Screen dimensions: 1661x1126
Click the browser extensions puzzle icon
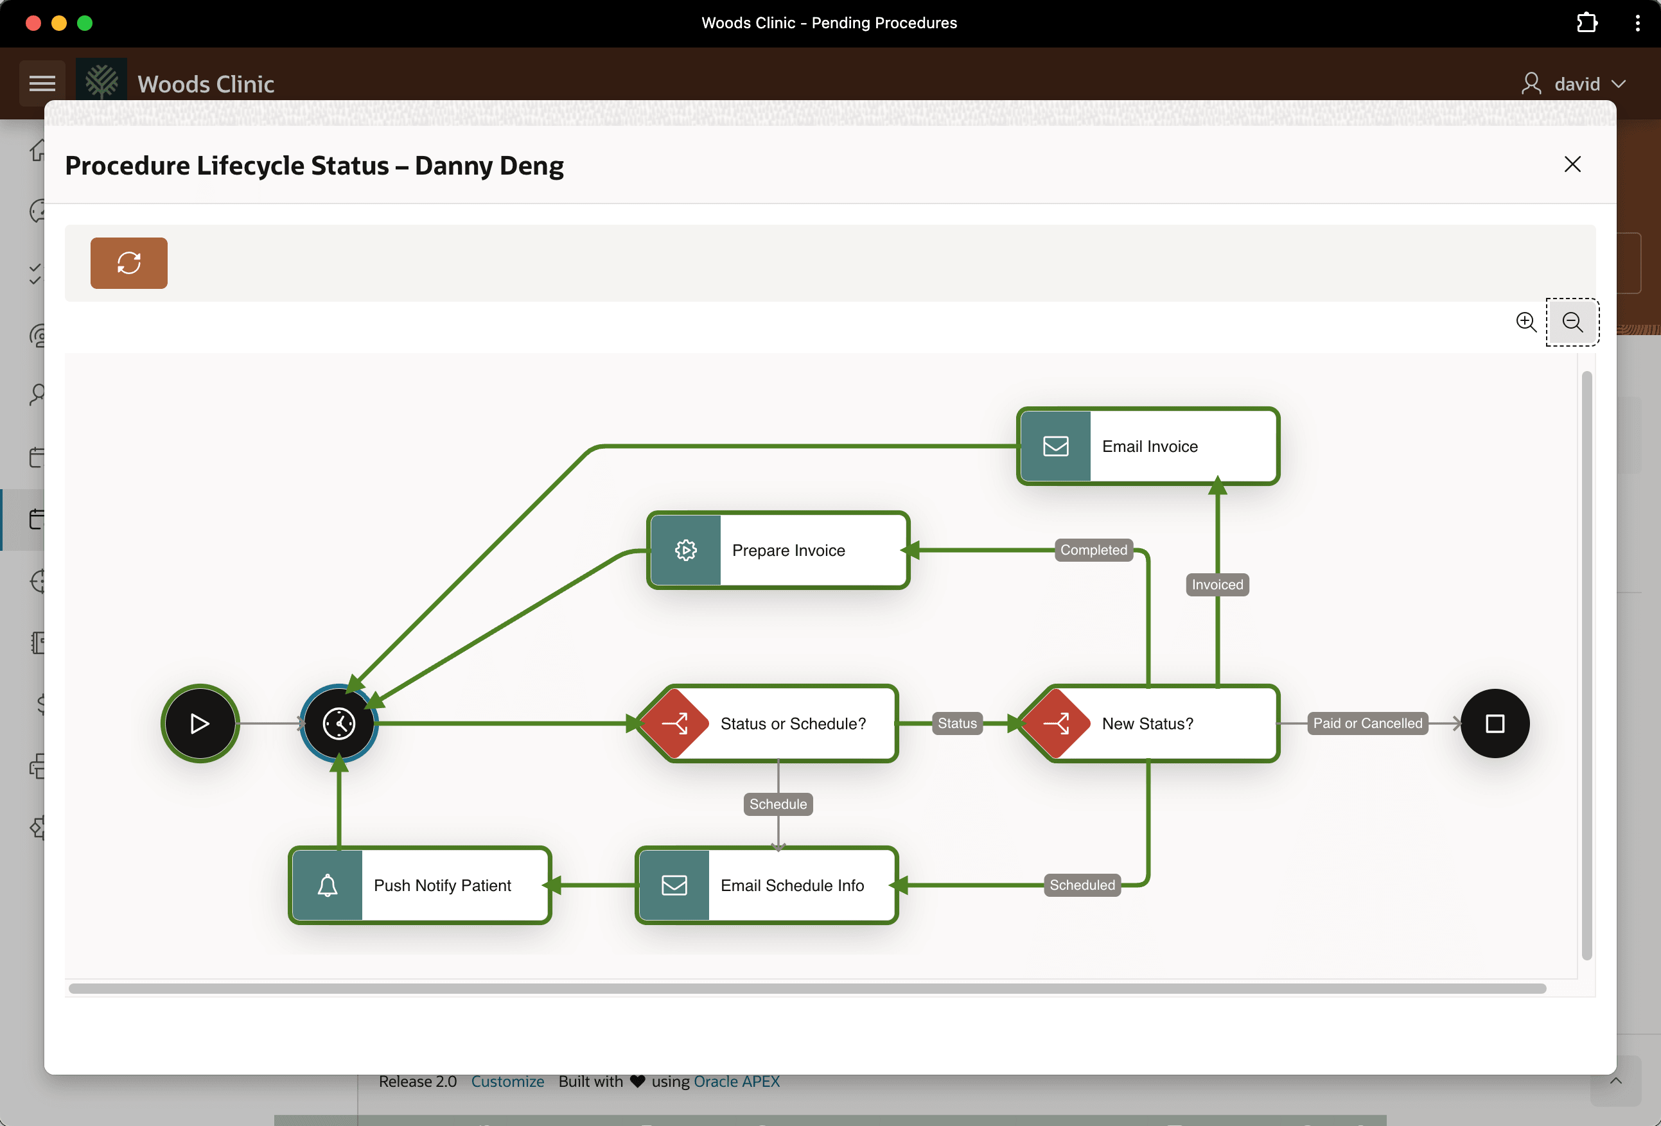click(1586, 23)
